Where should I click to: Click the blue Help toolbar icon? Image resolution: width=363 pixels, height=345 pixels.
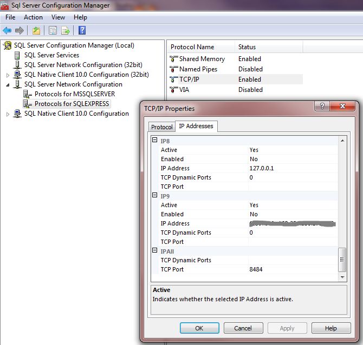82,30
